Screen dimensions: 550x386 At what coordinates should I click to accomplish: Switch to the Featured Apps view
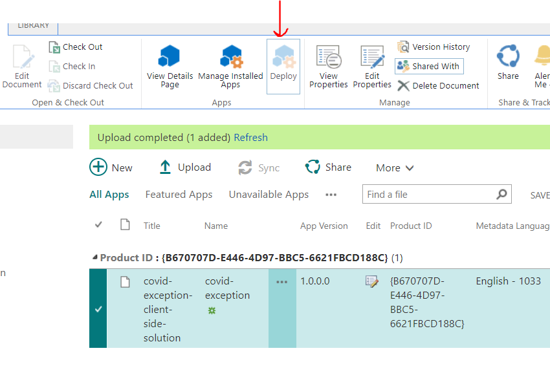179,194
